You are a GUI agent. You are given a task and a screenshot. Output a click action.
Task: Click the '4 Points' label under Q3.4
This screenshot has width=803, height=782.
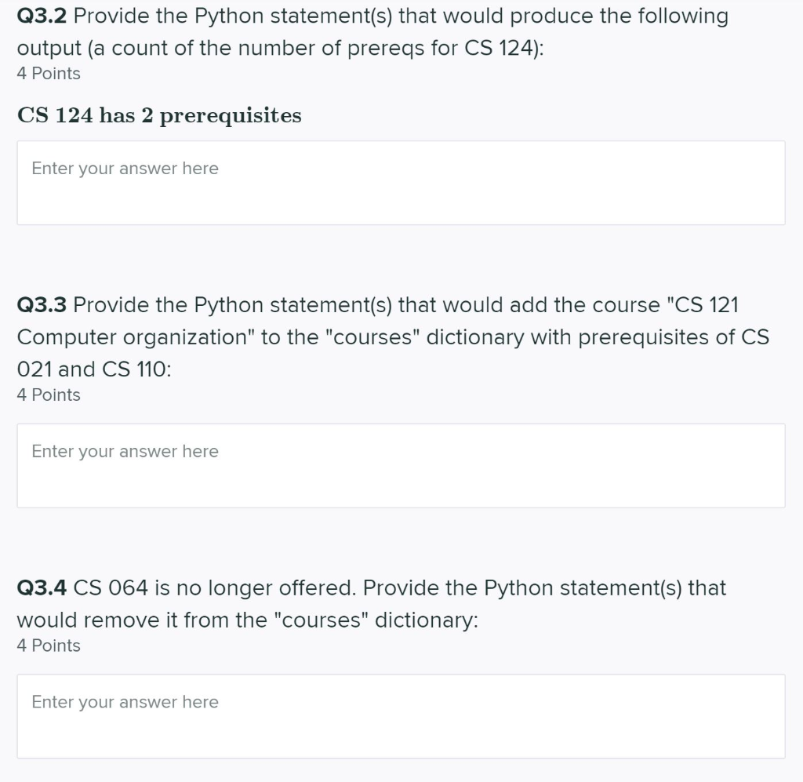pyautogui.click(x=49, y=646)
